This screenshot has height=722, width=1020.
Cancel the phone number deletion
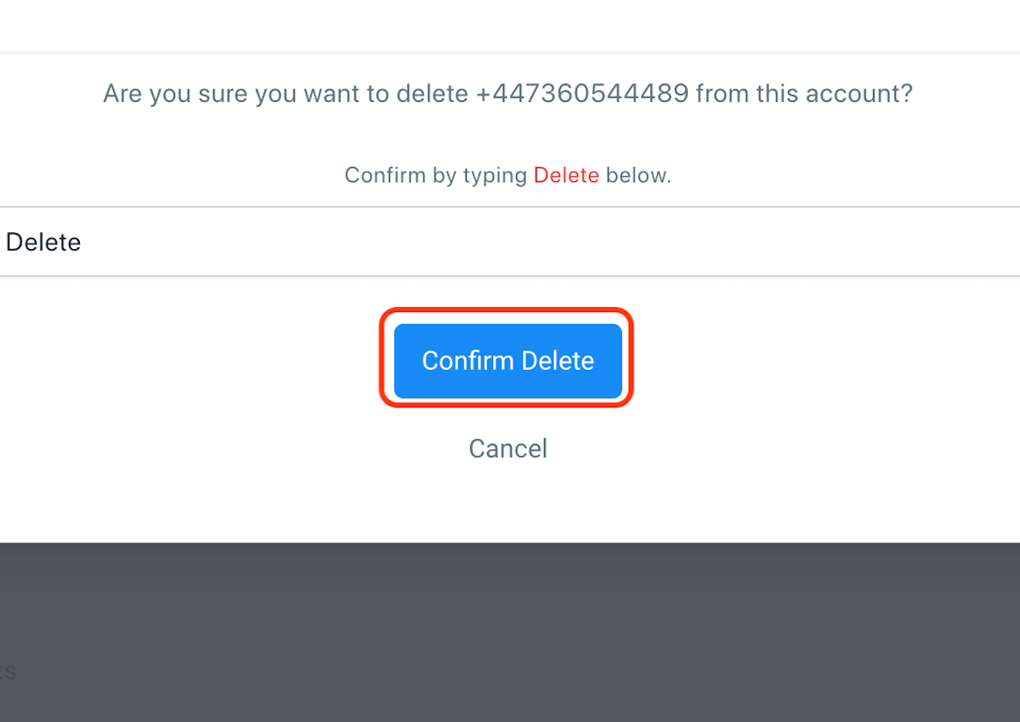click(x=507, y=448)
